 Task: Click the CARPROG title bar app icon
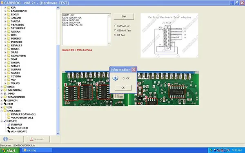2,3
